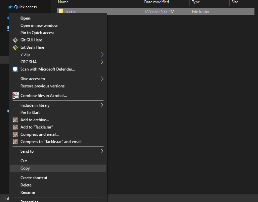Screen dimensions: 258x202
Task: Click the Git Bash Here icon
Action: tap(15, 47)
